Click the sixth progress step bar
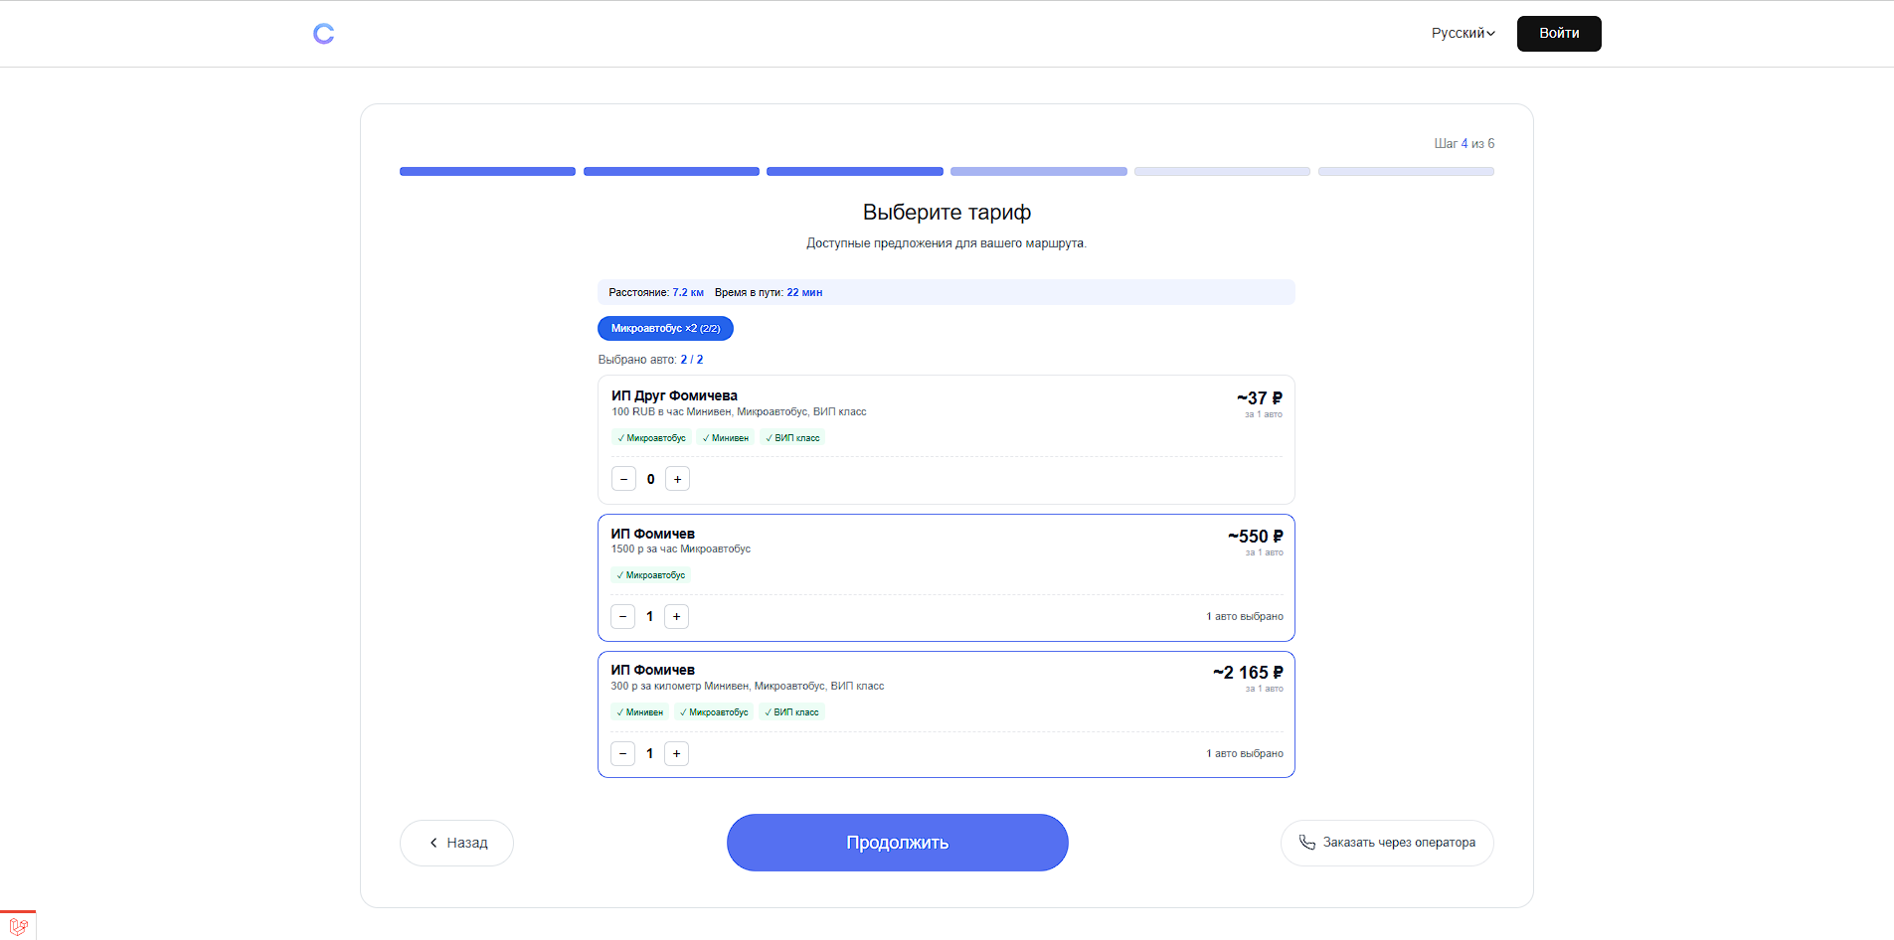The image size is (1894, 940). (x=1406, y=172)
